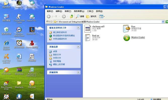
Task: Expand the address bar dropdown list
Action: [163, 21]
